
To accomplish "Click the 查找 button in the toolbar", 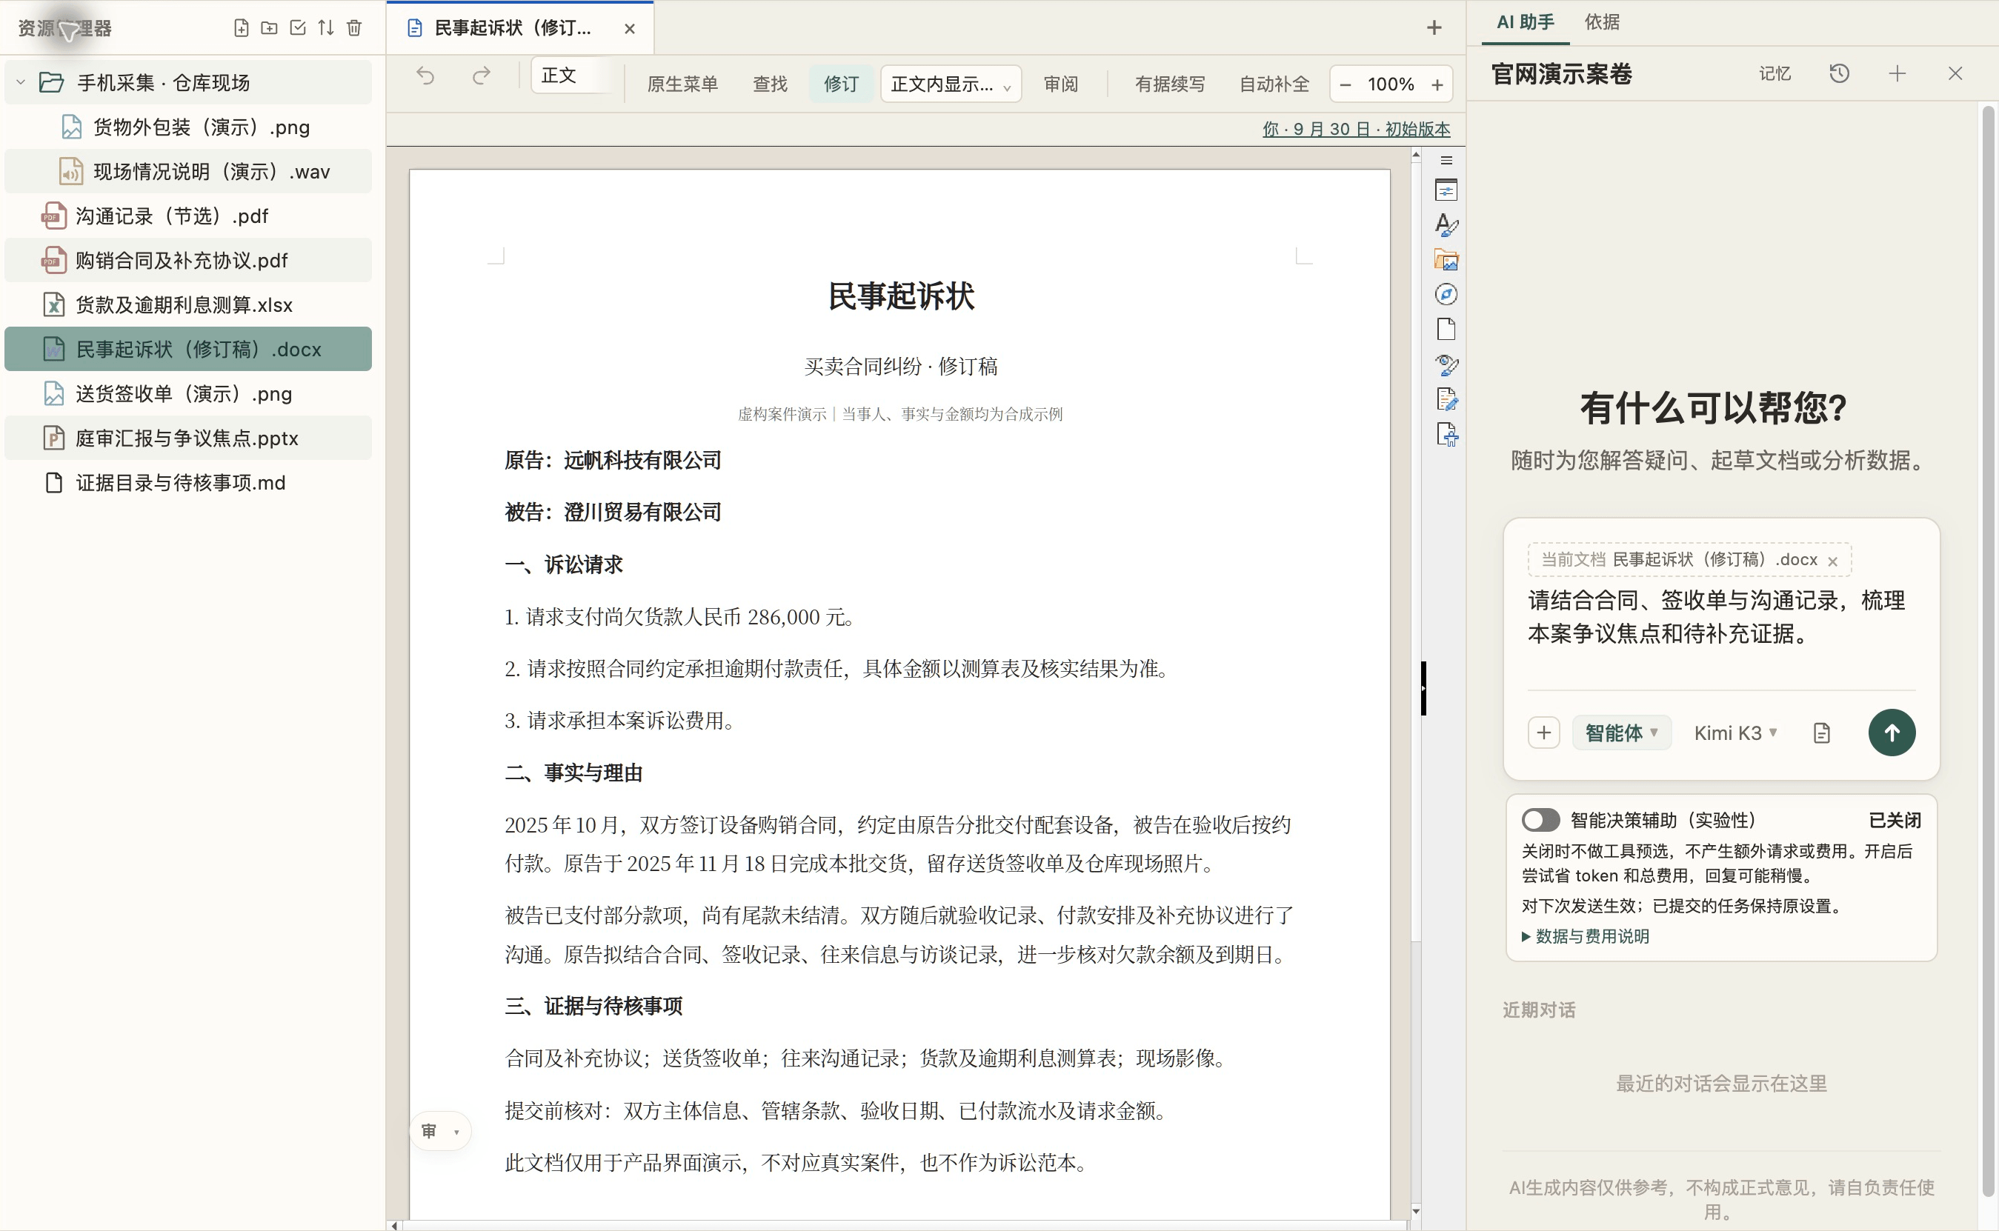I will (x=771, y=84).
